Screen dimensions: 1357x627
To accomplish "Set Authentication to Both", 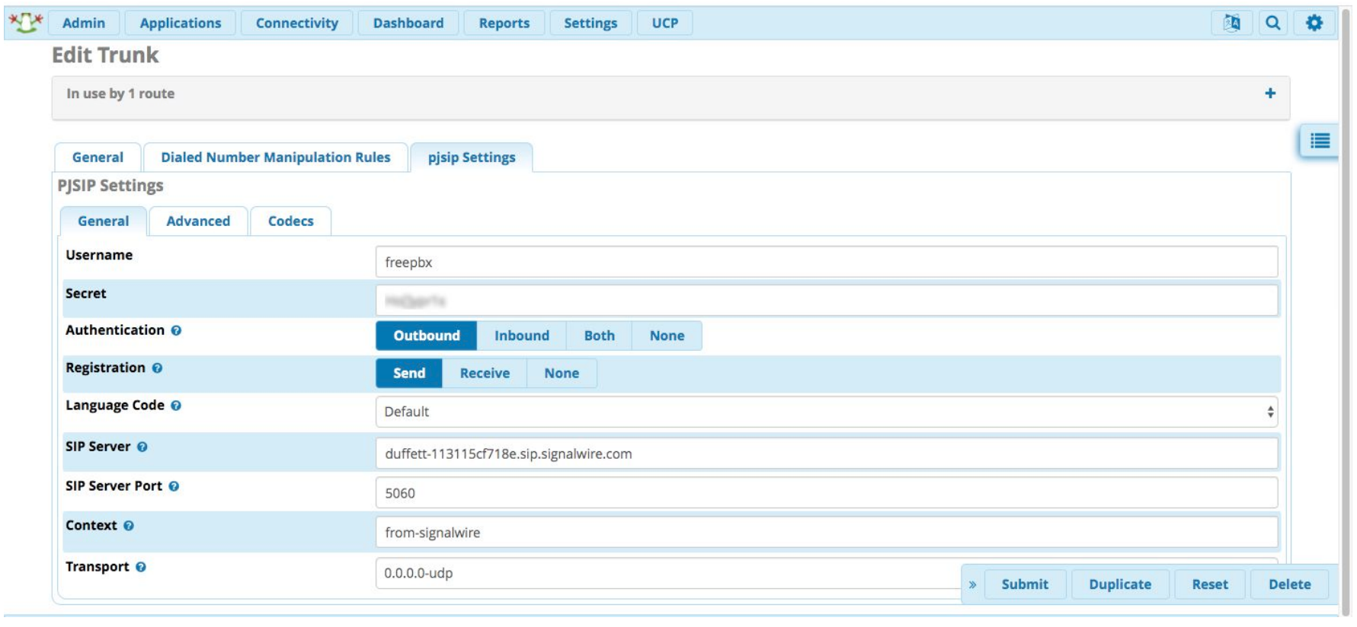I will [599, 336].
